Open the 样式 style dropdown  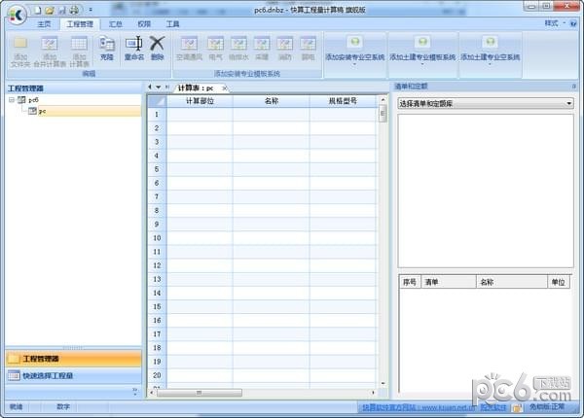click(555, 23)
